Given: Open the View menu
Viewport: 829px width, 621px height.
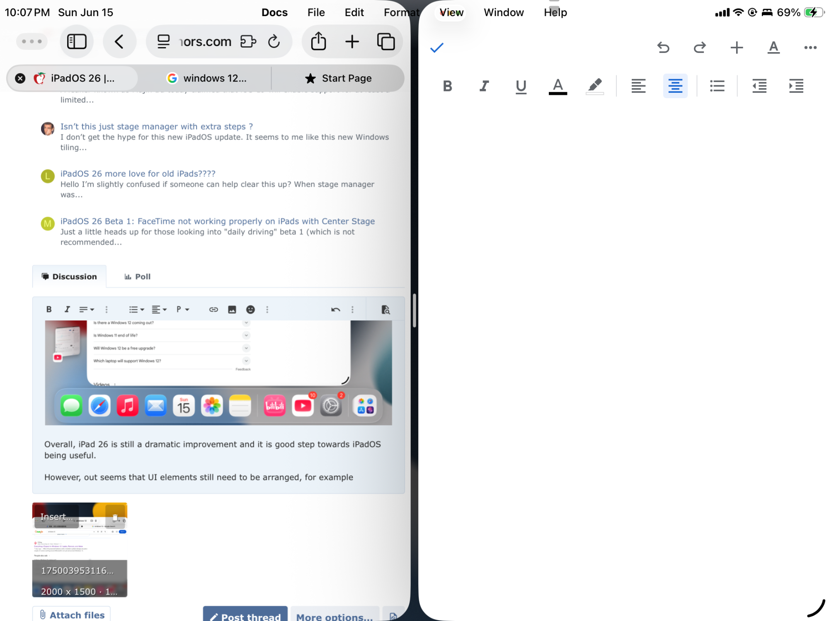Looking at the screenshot, I should (451, 12).
